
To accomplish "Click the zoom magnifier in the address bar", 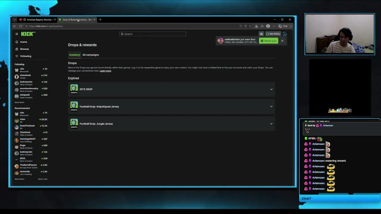I will pyautogui.click(x=241, y=26).
